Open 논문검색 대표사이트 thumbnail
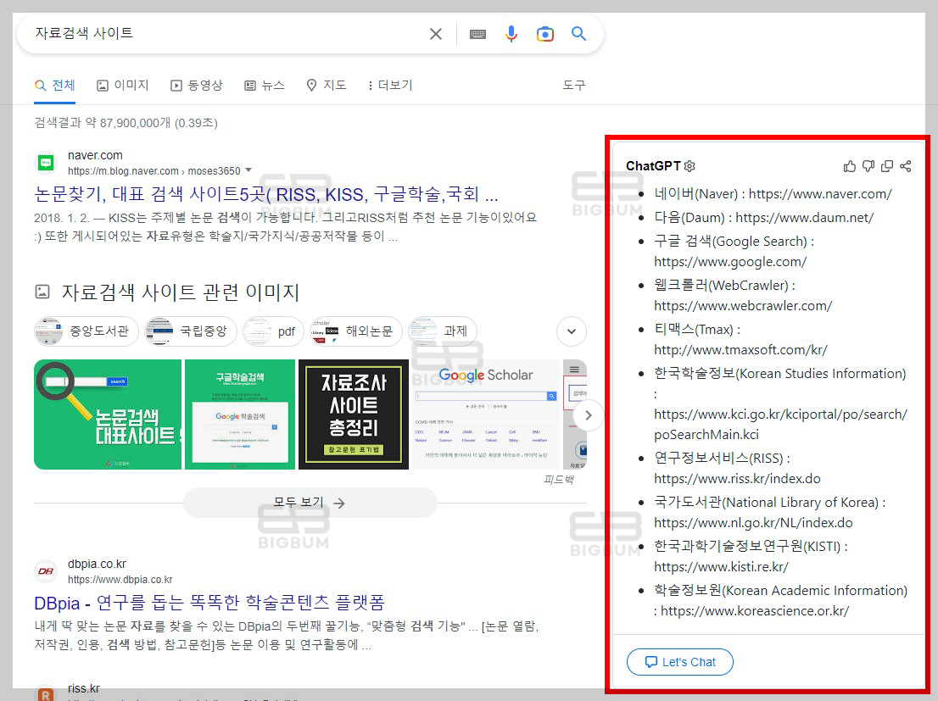This screenshot has width=938, height=701. tap(108, 414)
